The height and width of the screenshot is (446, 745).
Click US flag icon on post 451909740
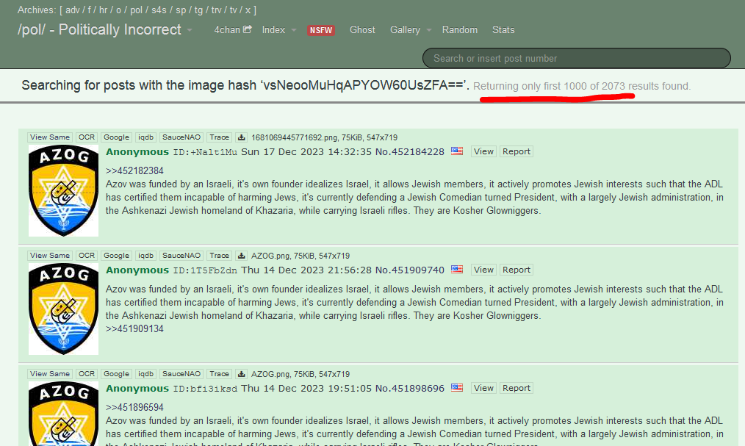click(x=456, y=270)
